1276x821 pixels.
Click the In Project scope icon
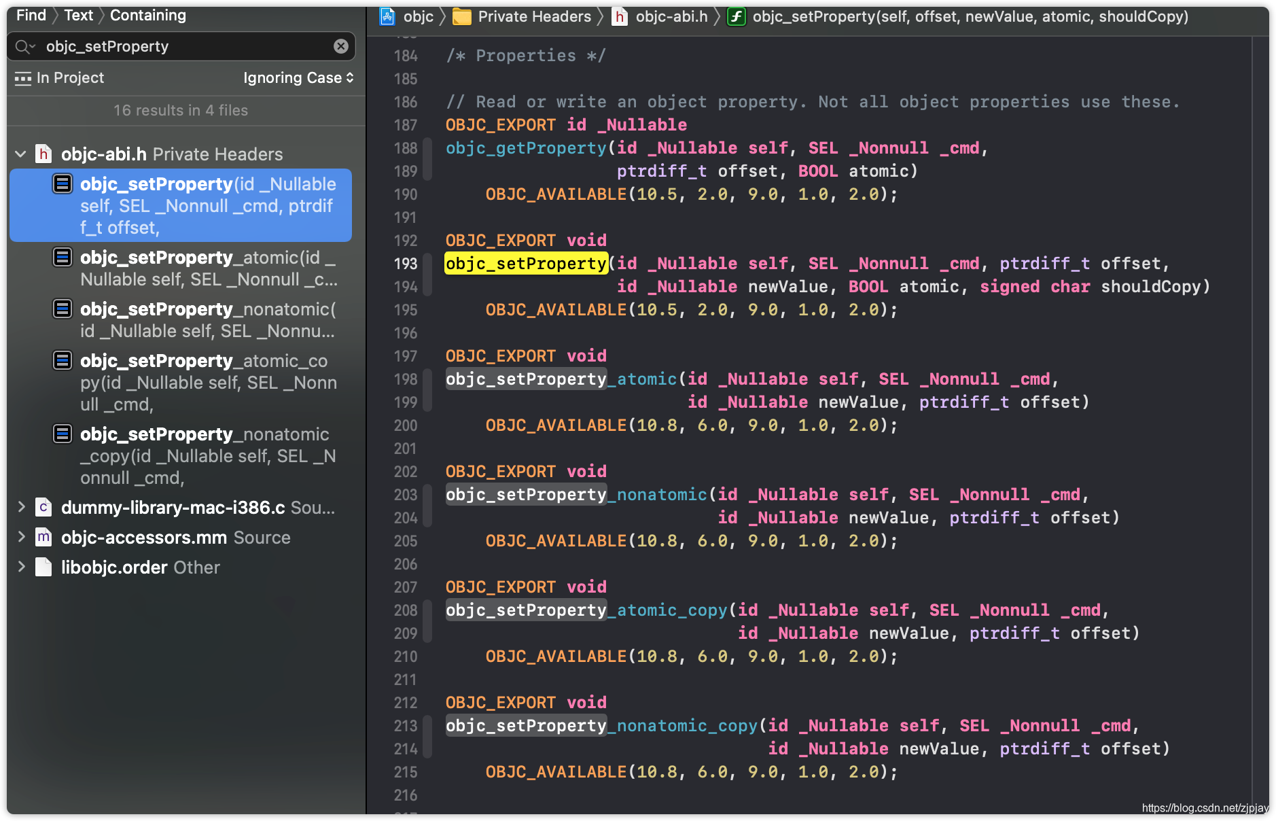tap(23, 78)
